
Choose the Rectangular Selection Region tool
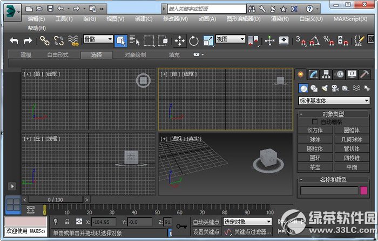[x=148, y=40]
